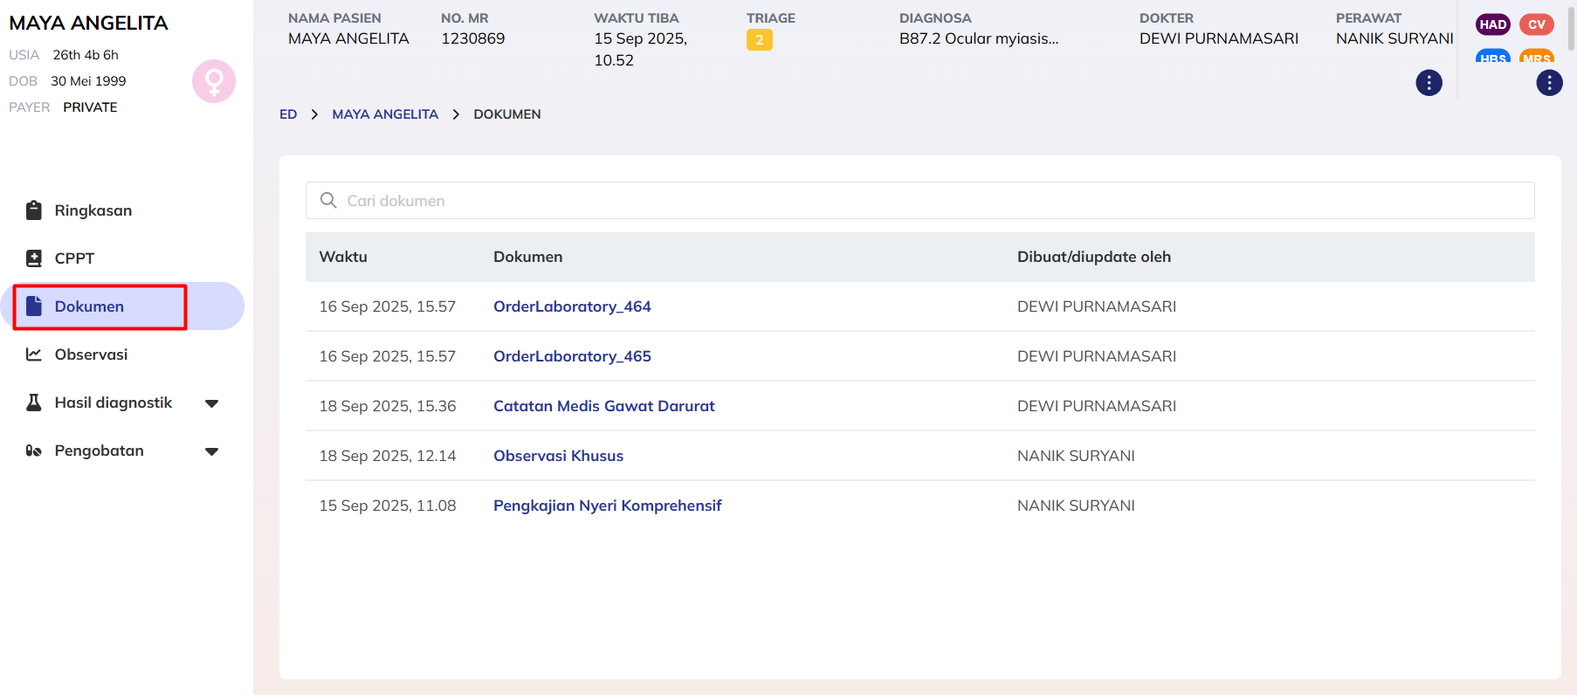Go to Observasi in the sidebar
The image size is (1577, 695).
pyautogui.click(x=91, y=354)
